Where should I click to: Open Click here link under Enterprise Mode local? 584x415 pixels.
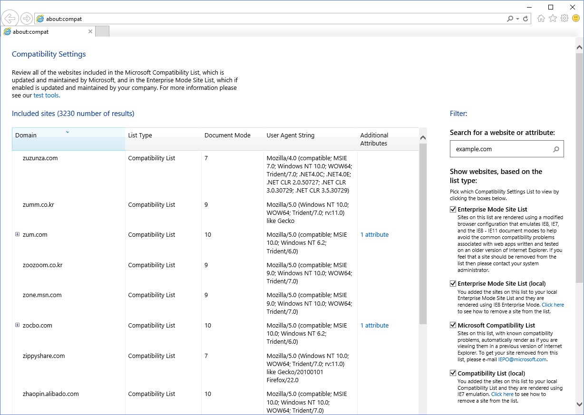(x=553, y=305)
